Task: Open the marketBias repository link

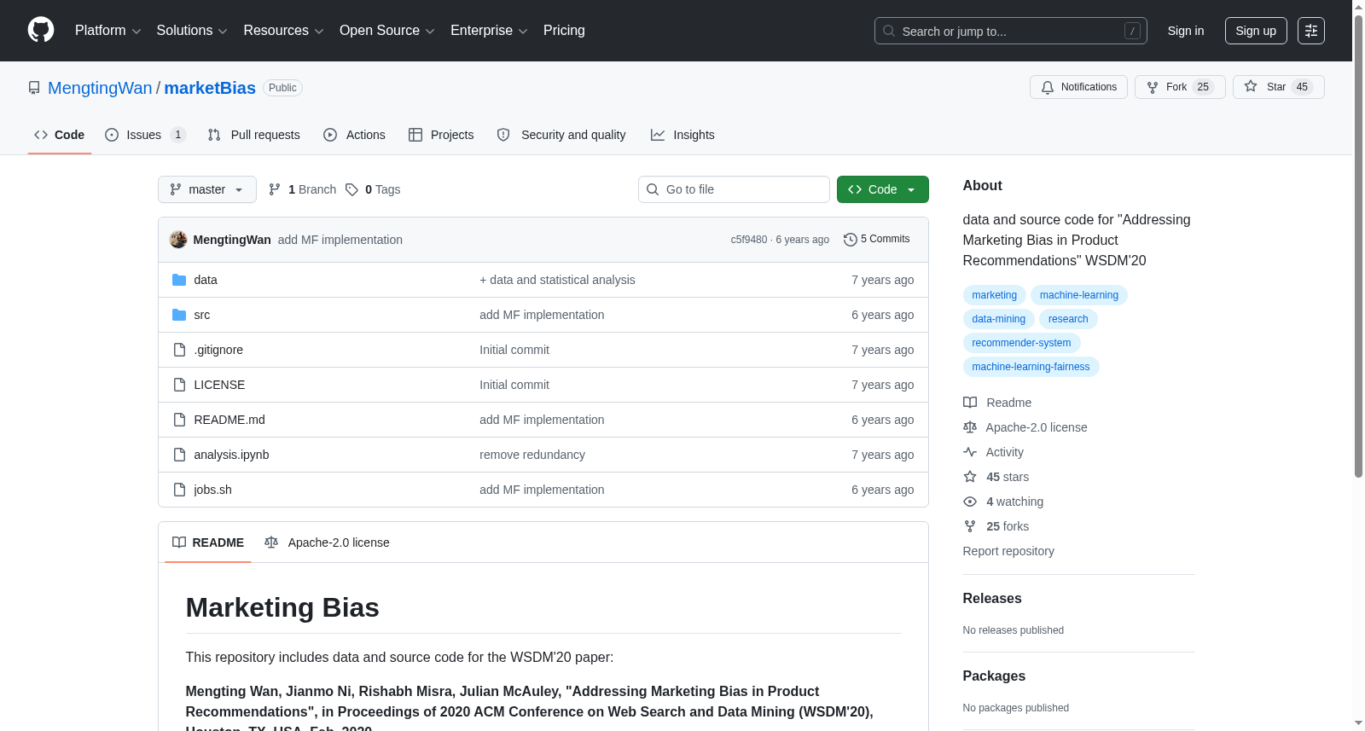Action: [210, 88]
